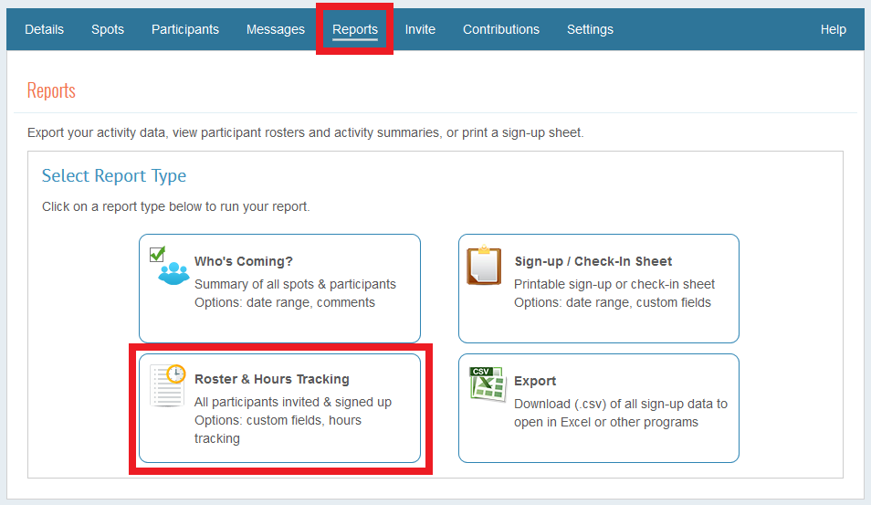Click the Who's Coming people icon

(169, 267)
